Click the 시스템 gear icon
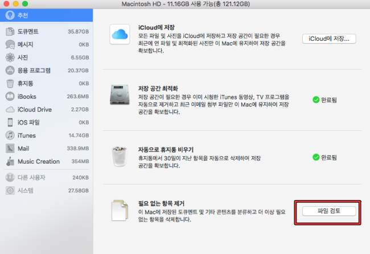 (x=10, y=190)
